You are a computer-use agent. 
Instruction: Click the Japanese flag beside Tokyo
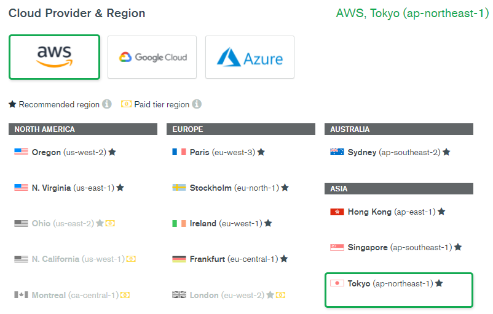tap(337, 283)
